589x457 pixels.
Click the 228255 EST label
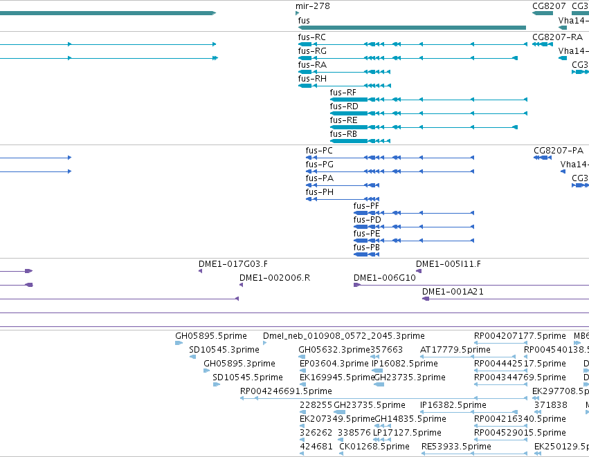[x=316, y=405]
